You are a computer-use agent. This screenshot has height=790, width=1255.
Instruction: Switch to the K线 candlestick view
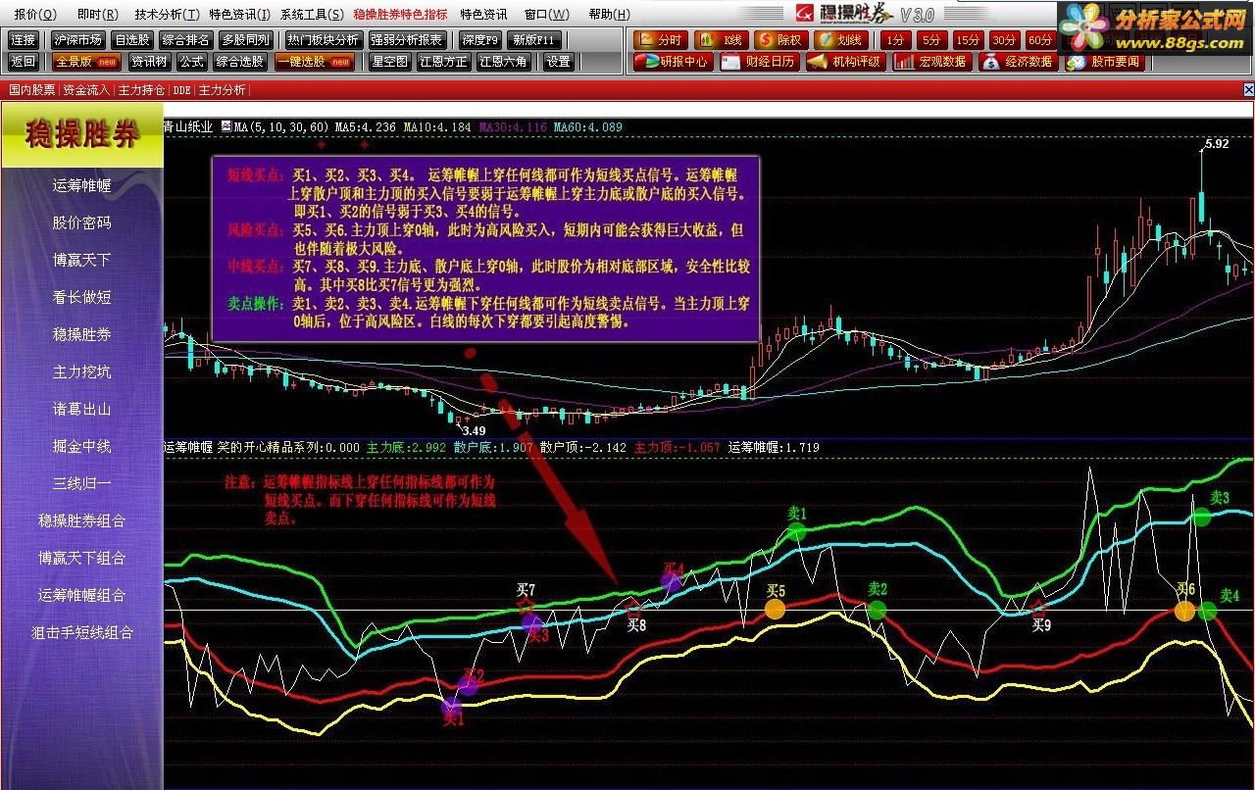click(723, 40)
